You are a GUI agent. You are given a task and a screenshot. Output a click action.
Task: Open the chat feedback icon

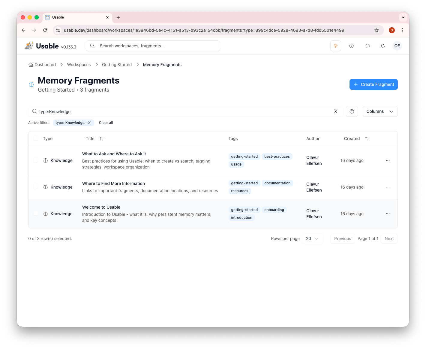coord(367,45)
